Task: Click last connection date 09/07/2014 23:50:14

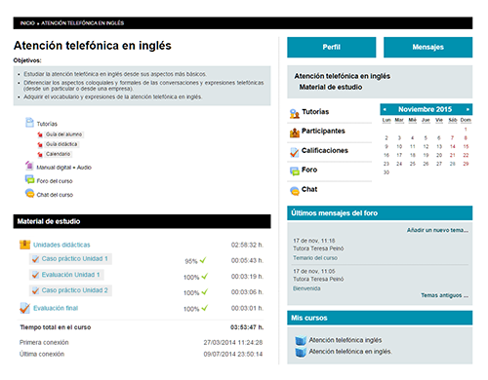Action: pos(233,354)
